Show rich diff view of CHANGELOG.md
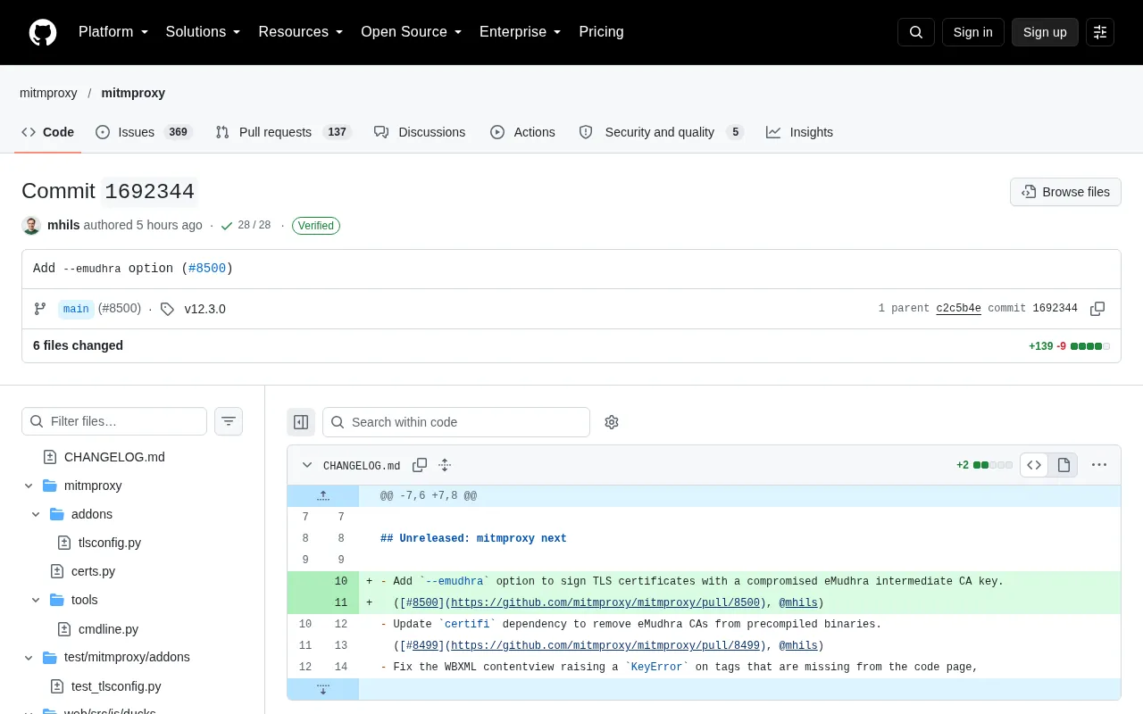The image size is (1143, 714). click(1064, 465)
